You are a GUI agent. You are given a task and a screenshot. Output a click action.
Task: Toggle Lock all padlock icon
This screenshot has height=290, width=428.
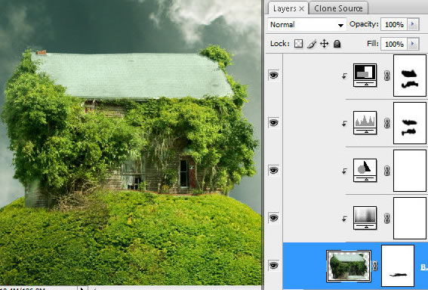point(337,44)
